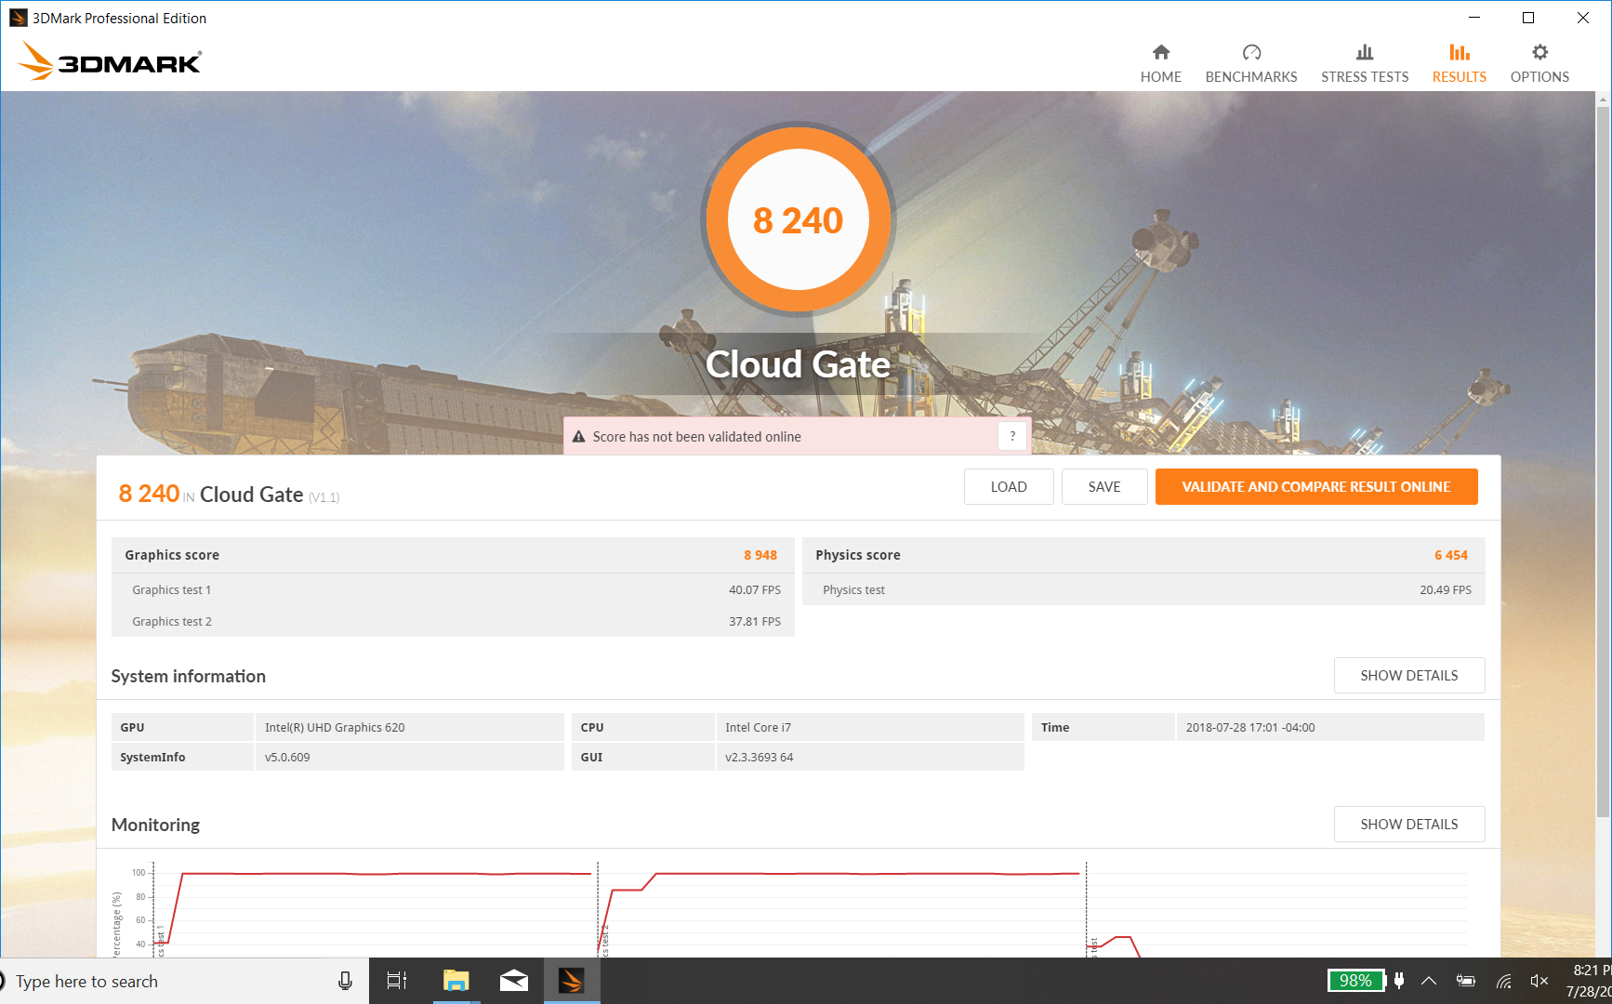
Task: Click the 98% battery indicator
Action: pyautogui.click(x=1355, y=981)
